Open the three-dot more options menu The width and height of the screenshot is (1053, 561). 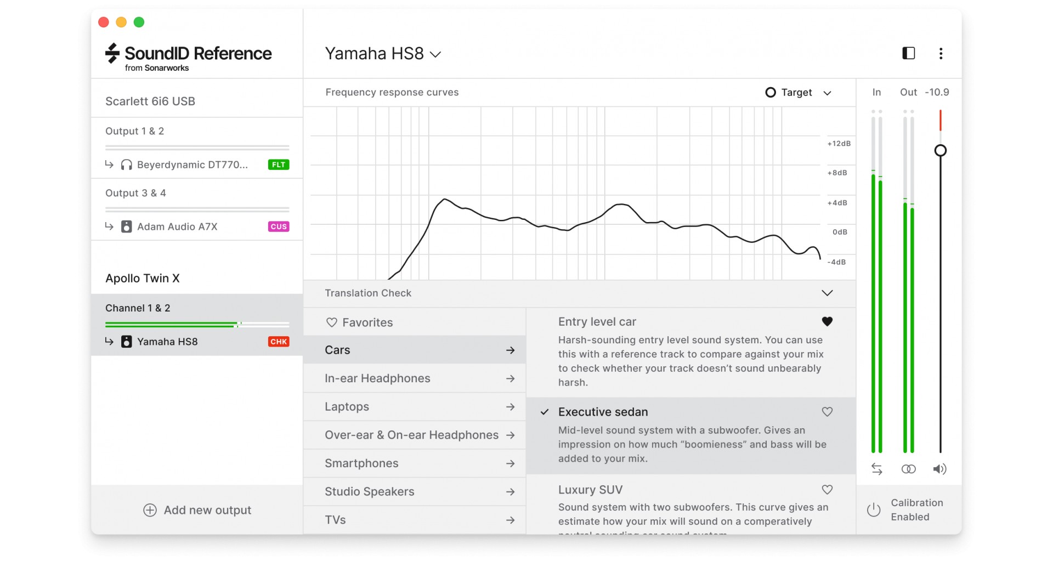(941, 53)
